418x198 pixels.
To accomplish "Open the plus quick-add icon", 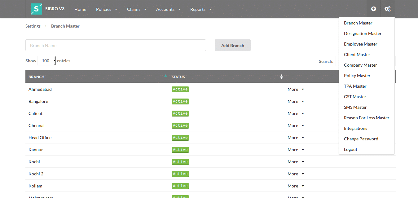I will [374, 9].
